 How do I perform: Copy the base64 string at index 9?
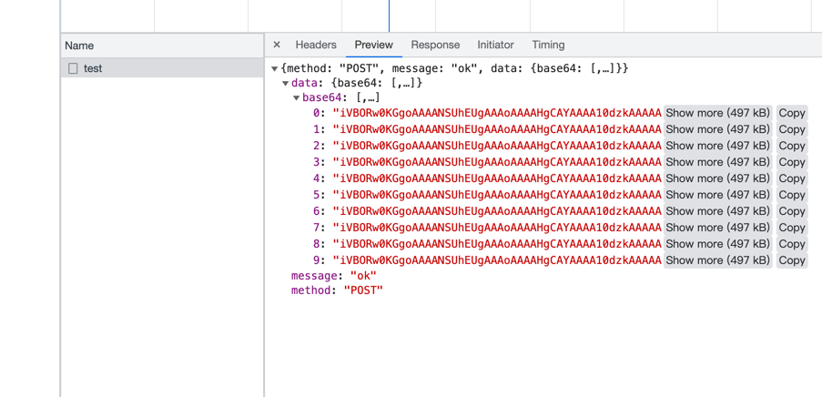791,260
